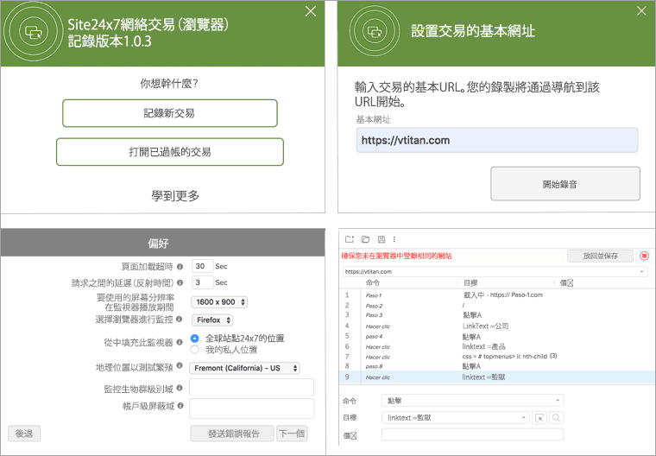Click info icon next to 頁面加載超時
This screenshot has width=656, height=456.
tap(180, 266)
